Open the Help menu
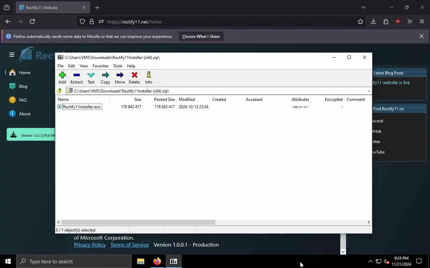 pyautogui.click(x=131, y=66)
